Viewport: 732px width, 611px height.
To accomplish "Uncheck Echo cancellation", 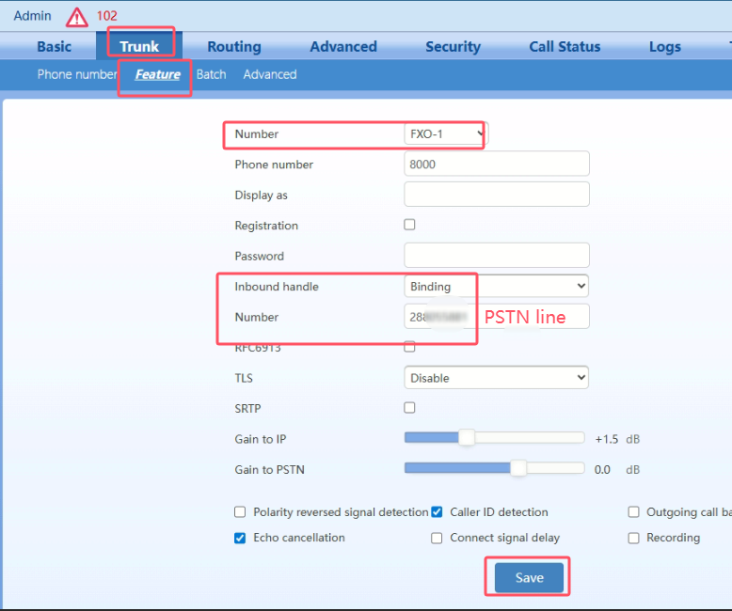I will point(240,538).
